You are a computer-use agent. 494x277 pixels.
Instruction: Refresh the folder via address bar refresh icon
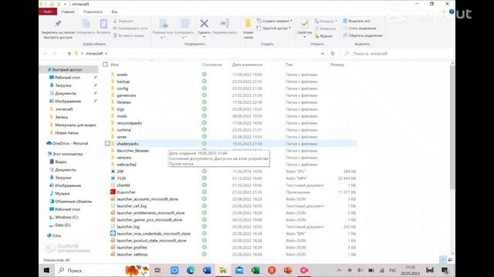click(x=333, y=53)
